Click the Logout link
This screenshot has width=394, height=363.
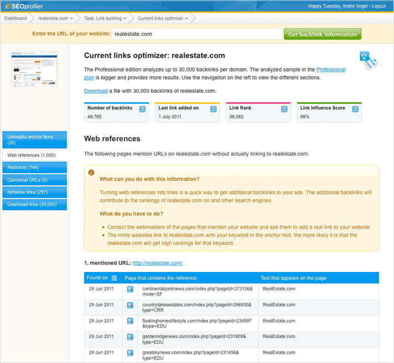point(378,6)
